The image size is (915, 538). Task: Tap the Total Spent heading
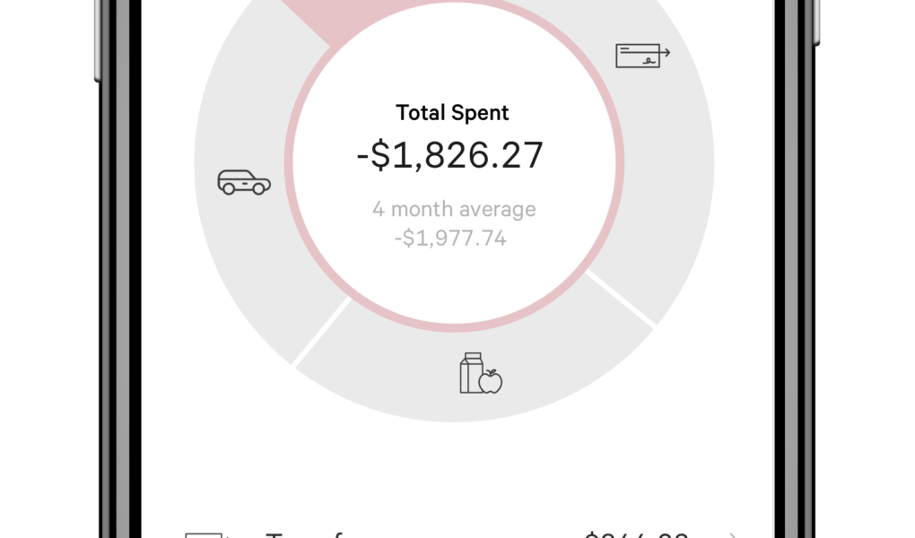click(x=452, y=113)
